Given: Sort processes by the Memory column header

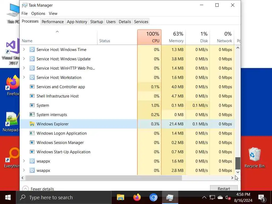Looking at the screenshot, I should [173, 37].
